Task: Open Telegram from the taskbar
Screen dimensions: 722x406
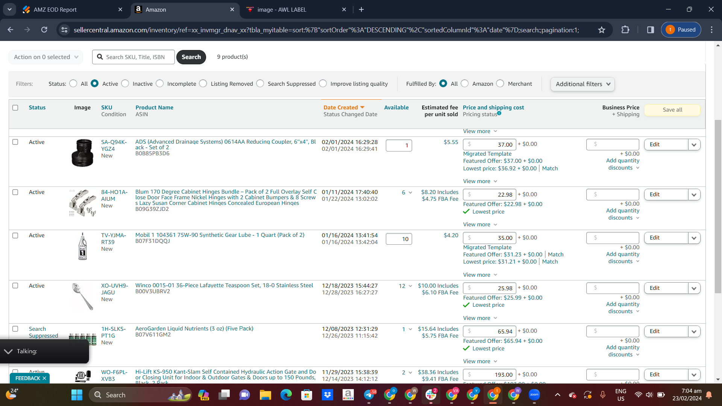Action: pyautogui.click(x=369, y=395)
